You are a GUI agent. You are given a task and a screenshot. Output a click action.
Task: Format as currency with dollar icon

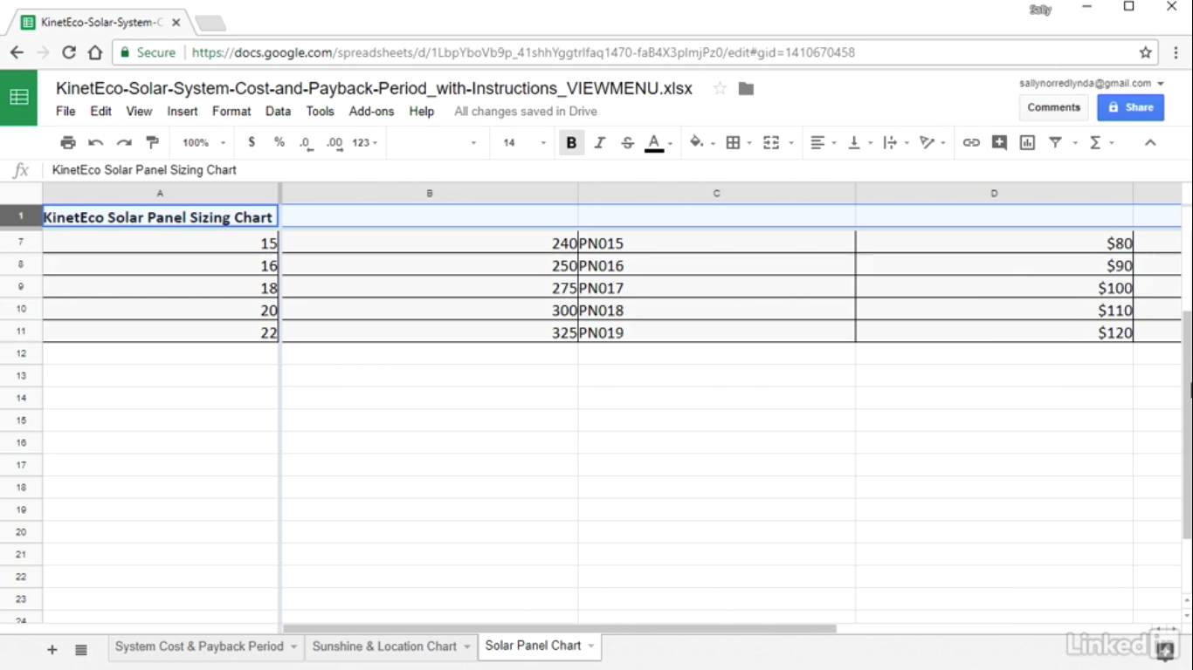[x=252, y=142]
